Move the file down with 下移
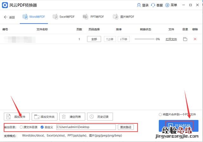This screenshot has width=203, height=142. 124,39
